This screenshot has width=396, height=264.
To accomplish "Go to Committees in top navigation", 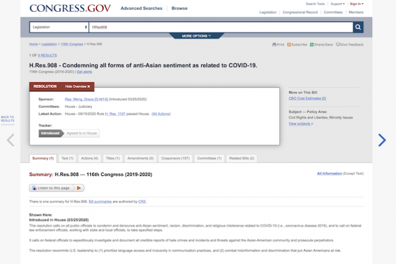I will pos(333,12).
